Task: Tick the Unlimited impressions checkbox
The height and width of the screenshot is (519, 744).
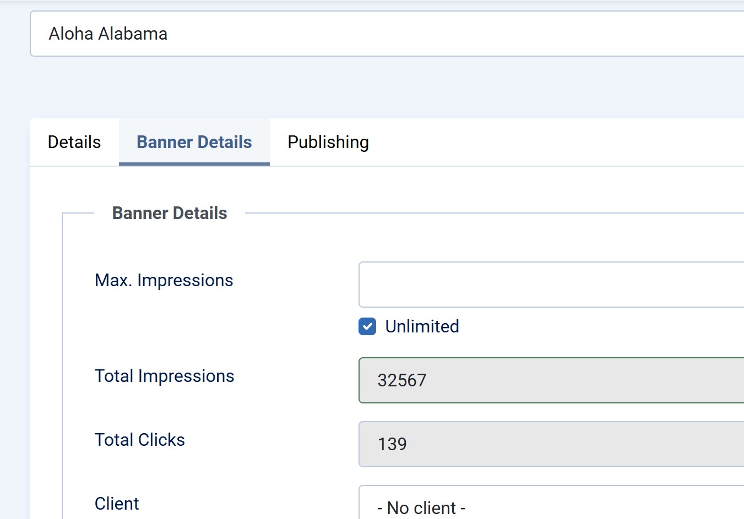Action: 367,326
